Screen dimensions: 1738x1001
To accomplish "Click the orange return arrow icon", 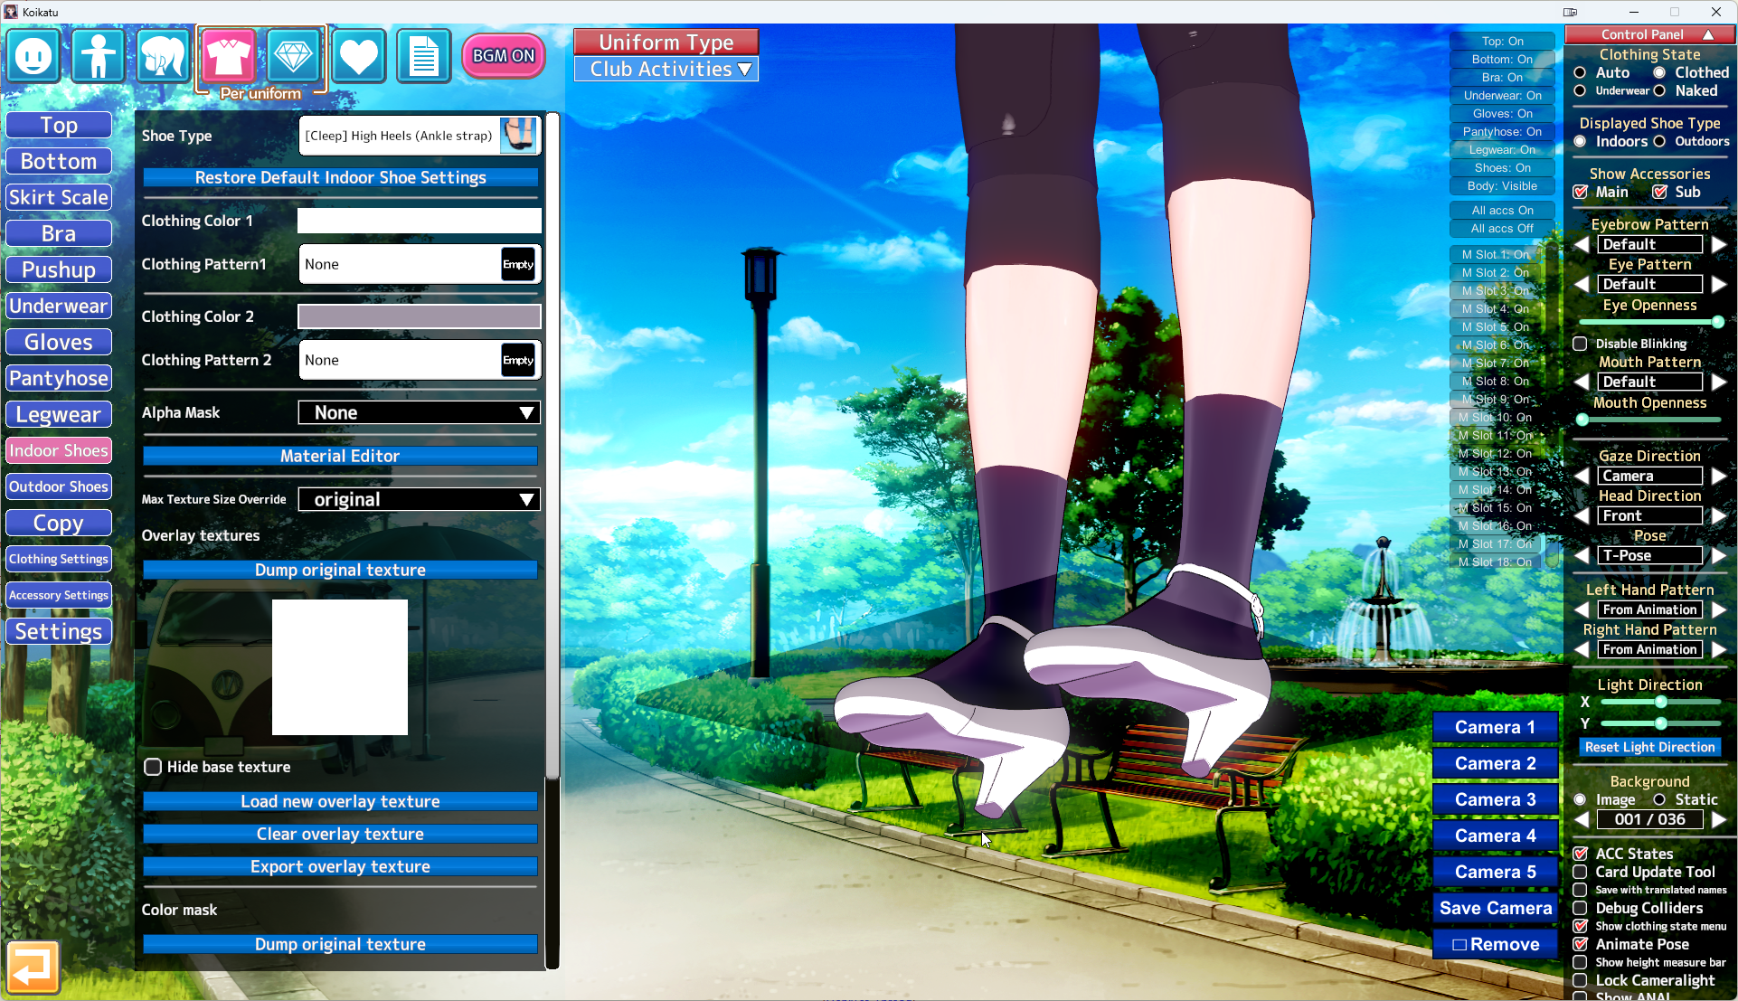I will click(33, 967).
